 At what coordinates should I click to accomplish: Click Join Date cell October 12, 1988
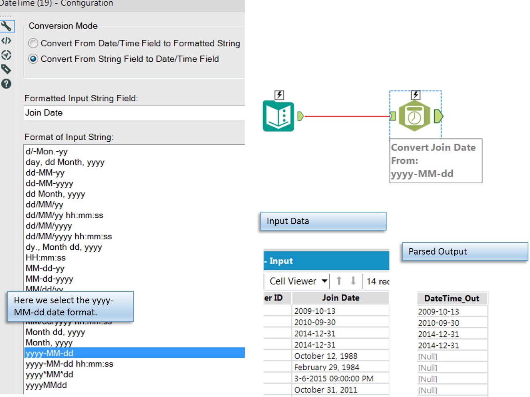341,356
